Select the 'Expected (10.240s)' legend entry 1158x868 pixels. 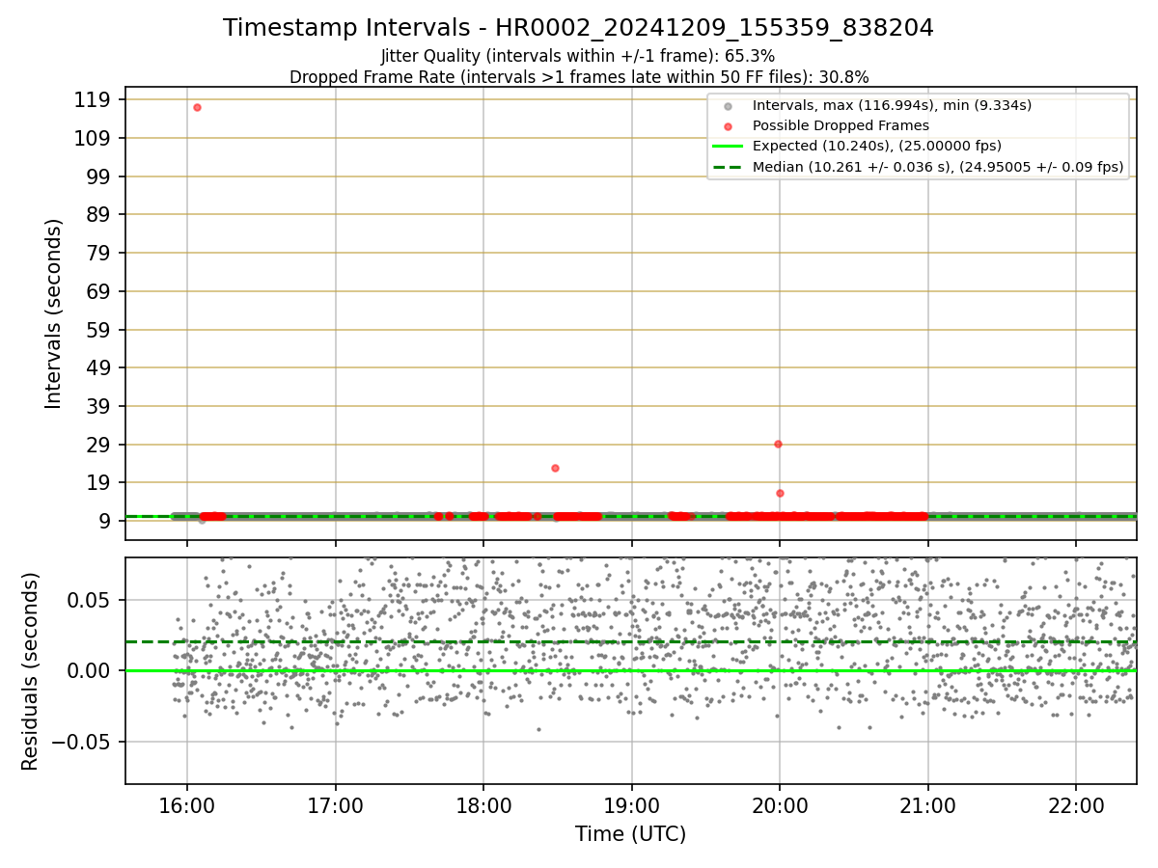point(876,146)
